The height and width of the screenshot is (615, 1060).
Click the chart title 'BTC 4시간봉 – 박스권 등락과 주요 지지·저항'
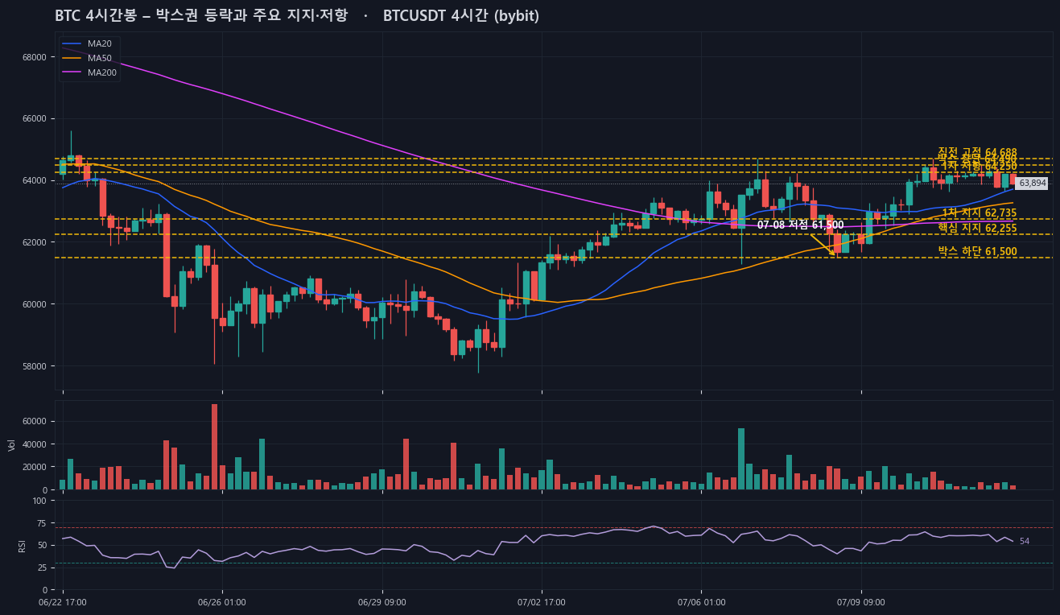click(x=200, y=15)
